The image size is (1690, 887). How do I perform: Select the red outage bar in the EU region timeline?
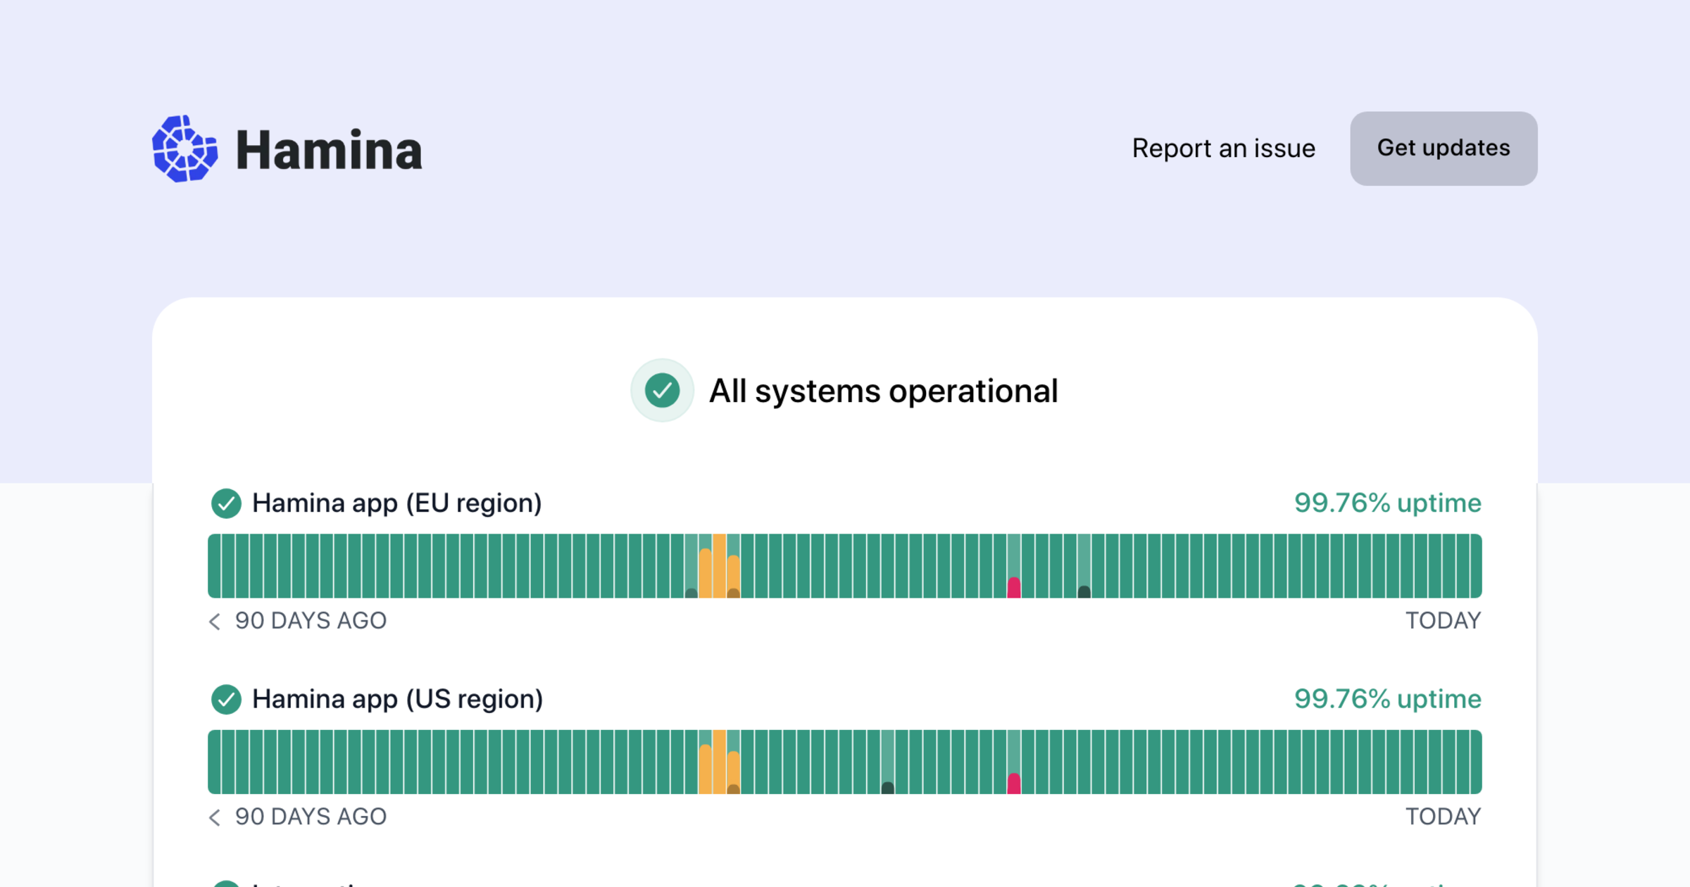pyautogui.click(x=1014, y=587)
